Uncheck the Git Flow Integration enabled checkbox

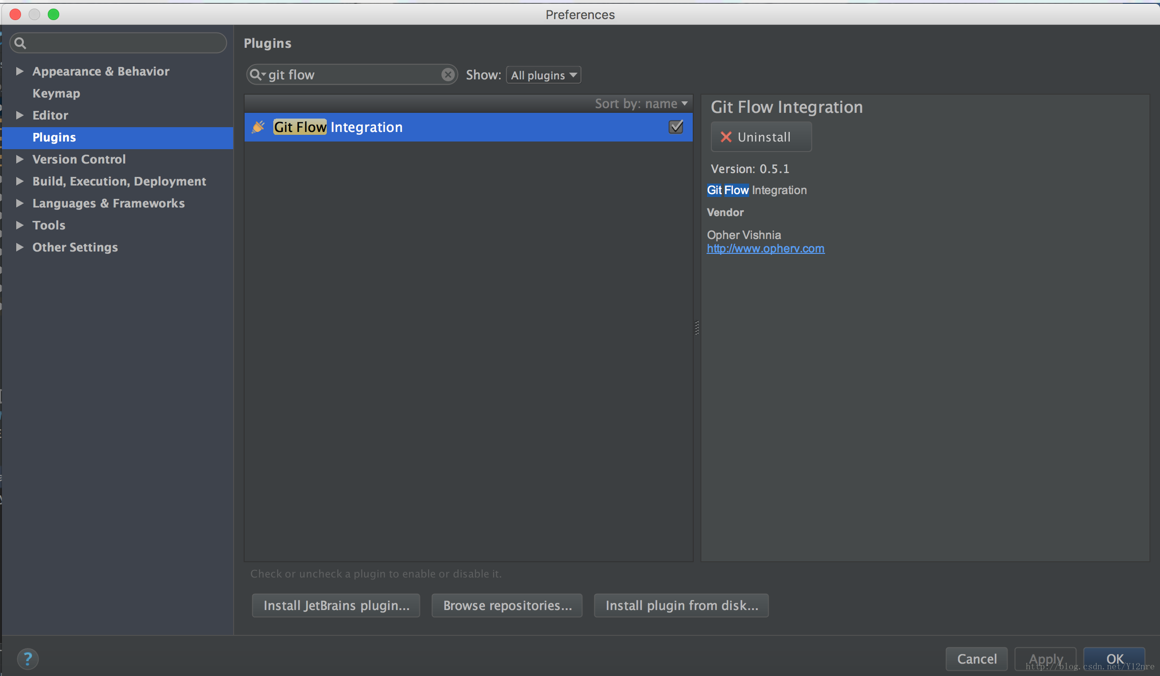[x=676, y=127]
